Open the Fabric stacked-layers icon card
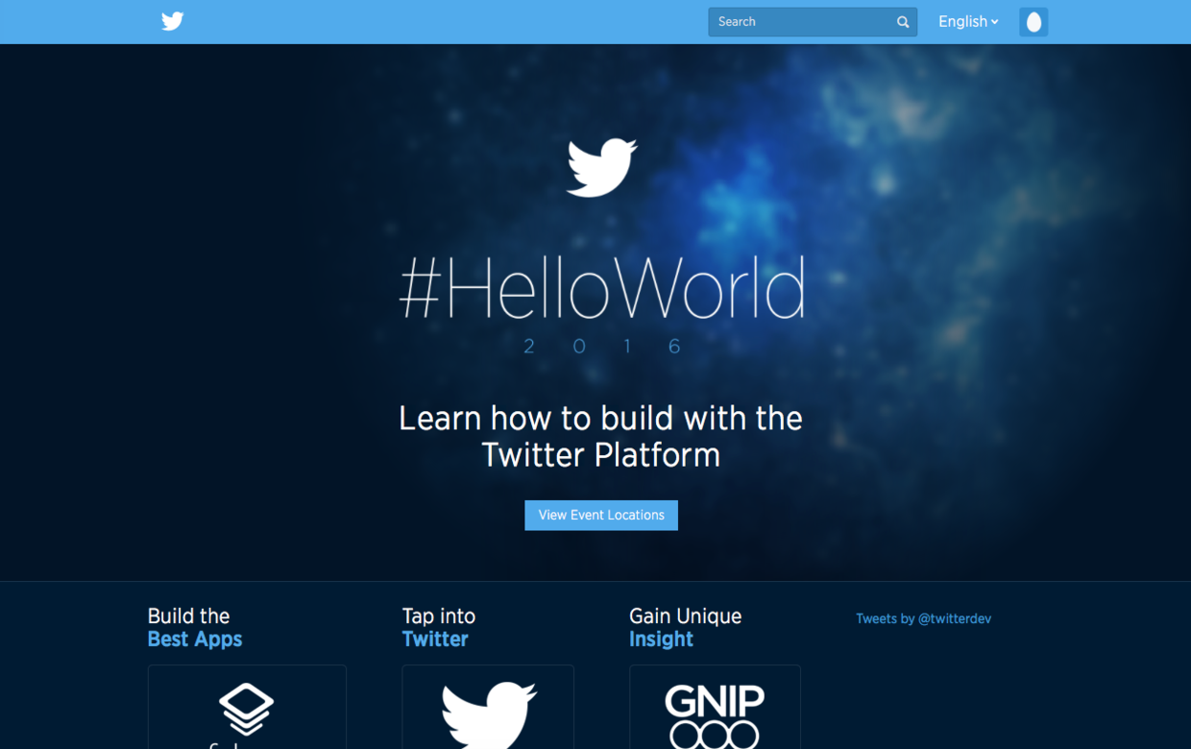1191x749 pixels. click(x=247, y=707)
